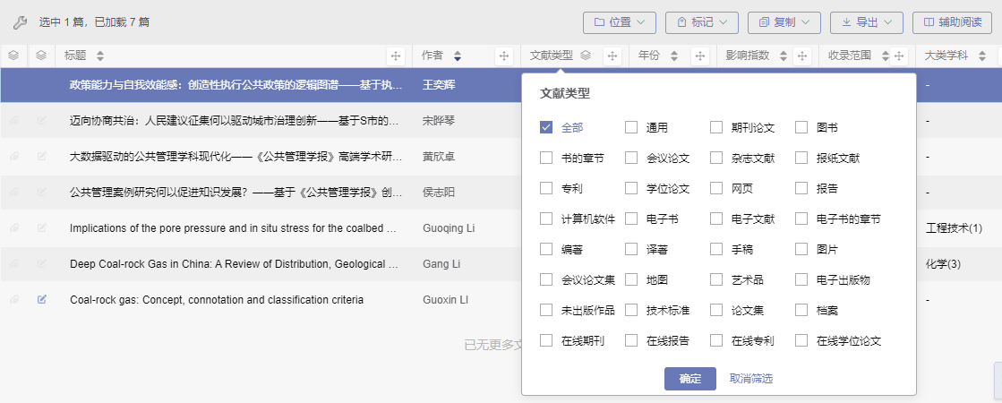1002x403 pixels.
Task: Click blue note edit icon in Guoxin LI row
Action: [41, 299]
